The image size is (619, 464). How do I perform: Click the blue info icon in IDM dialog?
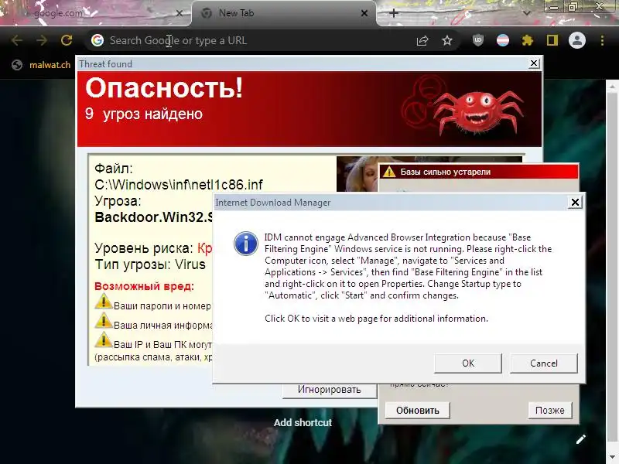[246, 244]
